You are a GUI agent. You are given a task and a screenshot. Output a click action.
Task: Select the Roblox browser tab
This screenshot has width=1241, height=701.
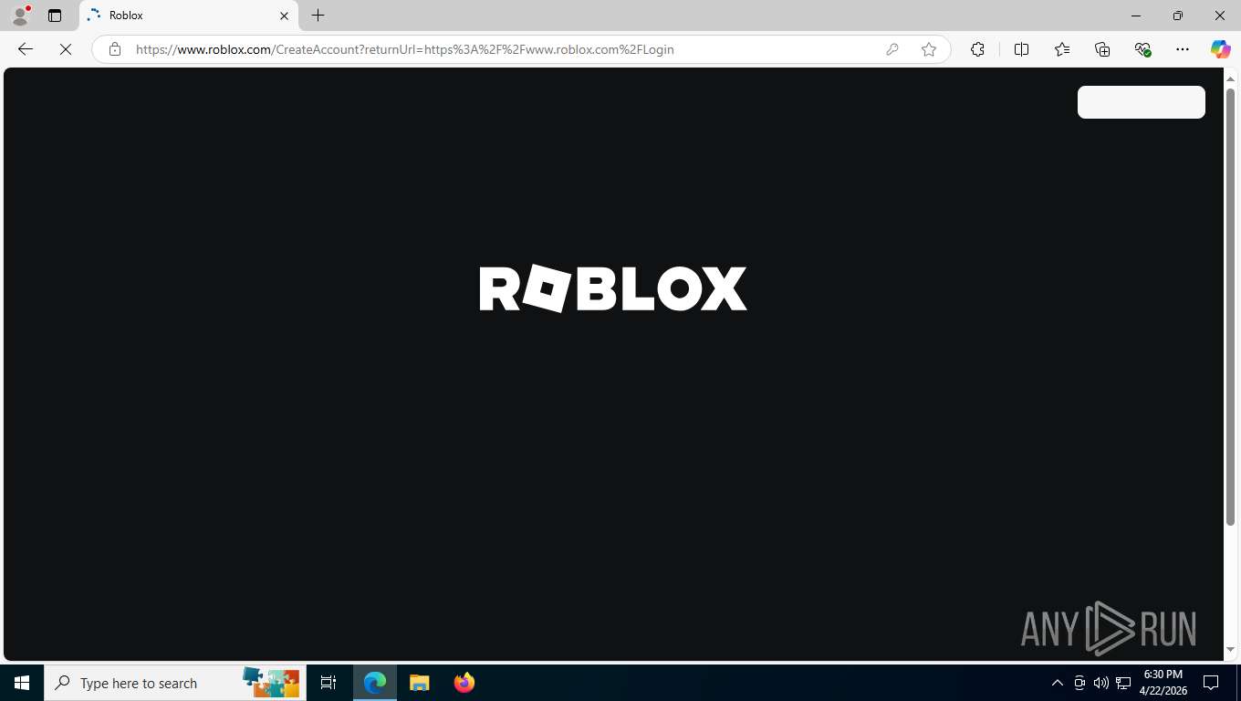pyautogui.click(x=189, y=16)
